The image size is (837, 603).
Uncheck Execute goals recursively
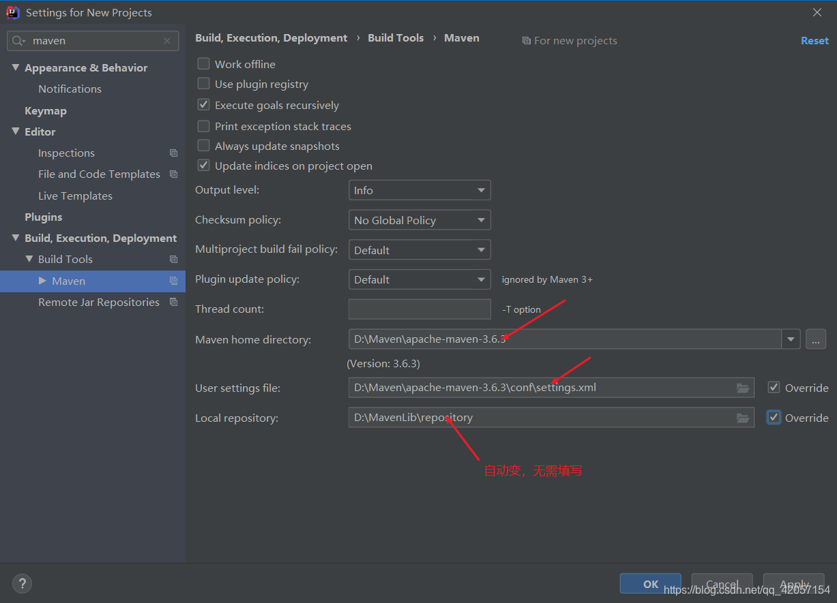[203, 105]
